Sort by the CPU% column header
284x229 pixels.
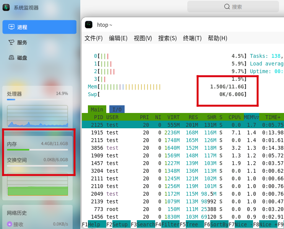(235, 117)
